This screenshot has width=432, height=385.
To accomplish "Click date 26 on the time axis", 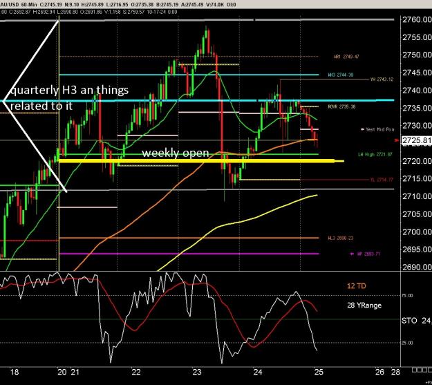I will 379,372.
